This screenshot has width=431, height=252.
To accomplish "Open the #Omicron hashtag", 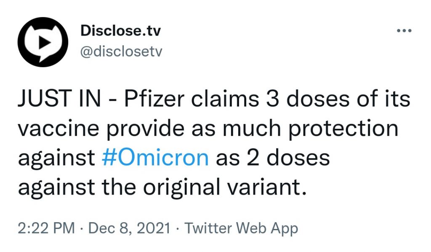I will coord(155,158).
